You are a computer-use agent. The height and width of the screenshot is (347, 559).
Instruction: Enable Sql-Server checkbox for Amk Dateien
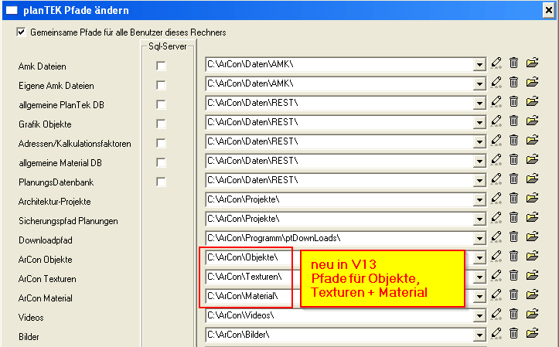coord(162,66)
